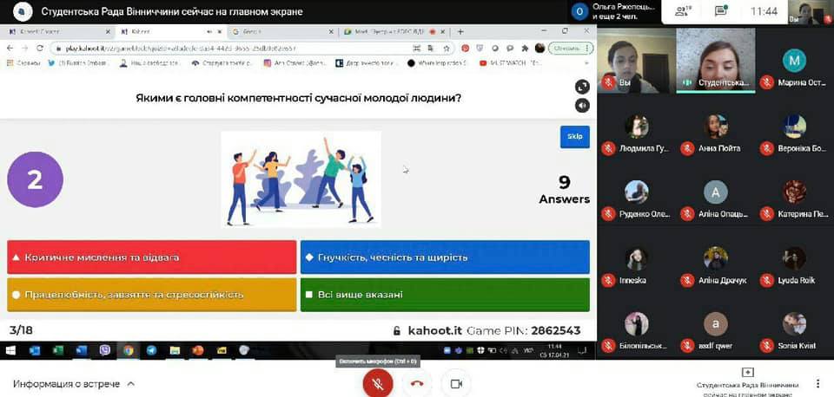Click the purple countdown timer circle
Screen dimensions: 834x397
pyautogui.click(x=35, y=180)
